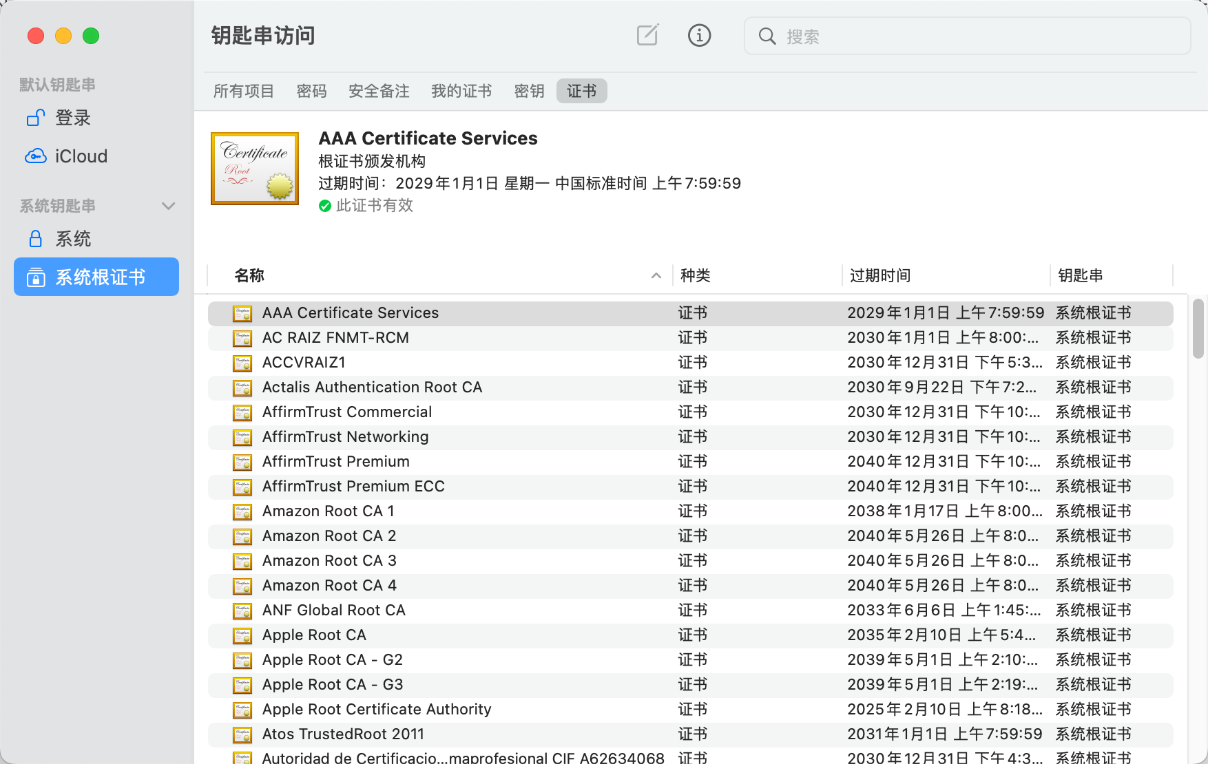This screenshot has height=764, width=1208.
Task: Switch to the 我的证书 tab
Action: pos(461,91)
